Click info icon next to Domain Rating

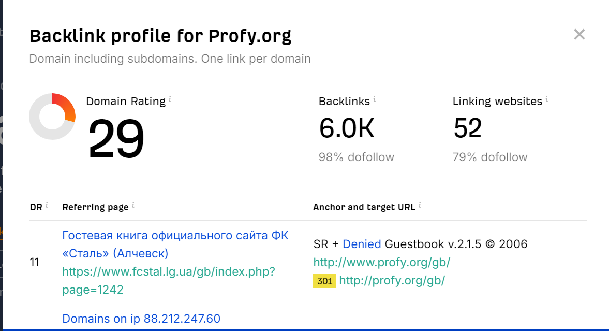click(170, 99)
